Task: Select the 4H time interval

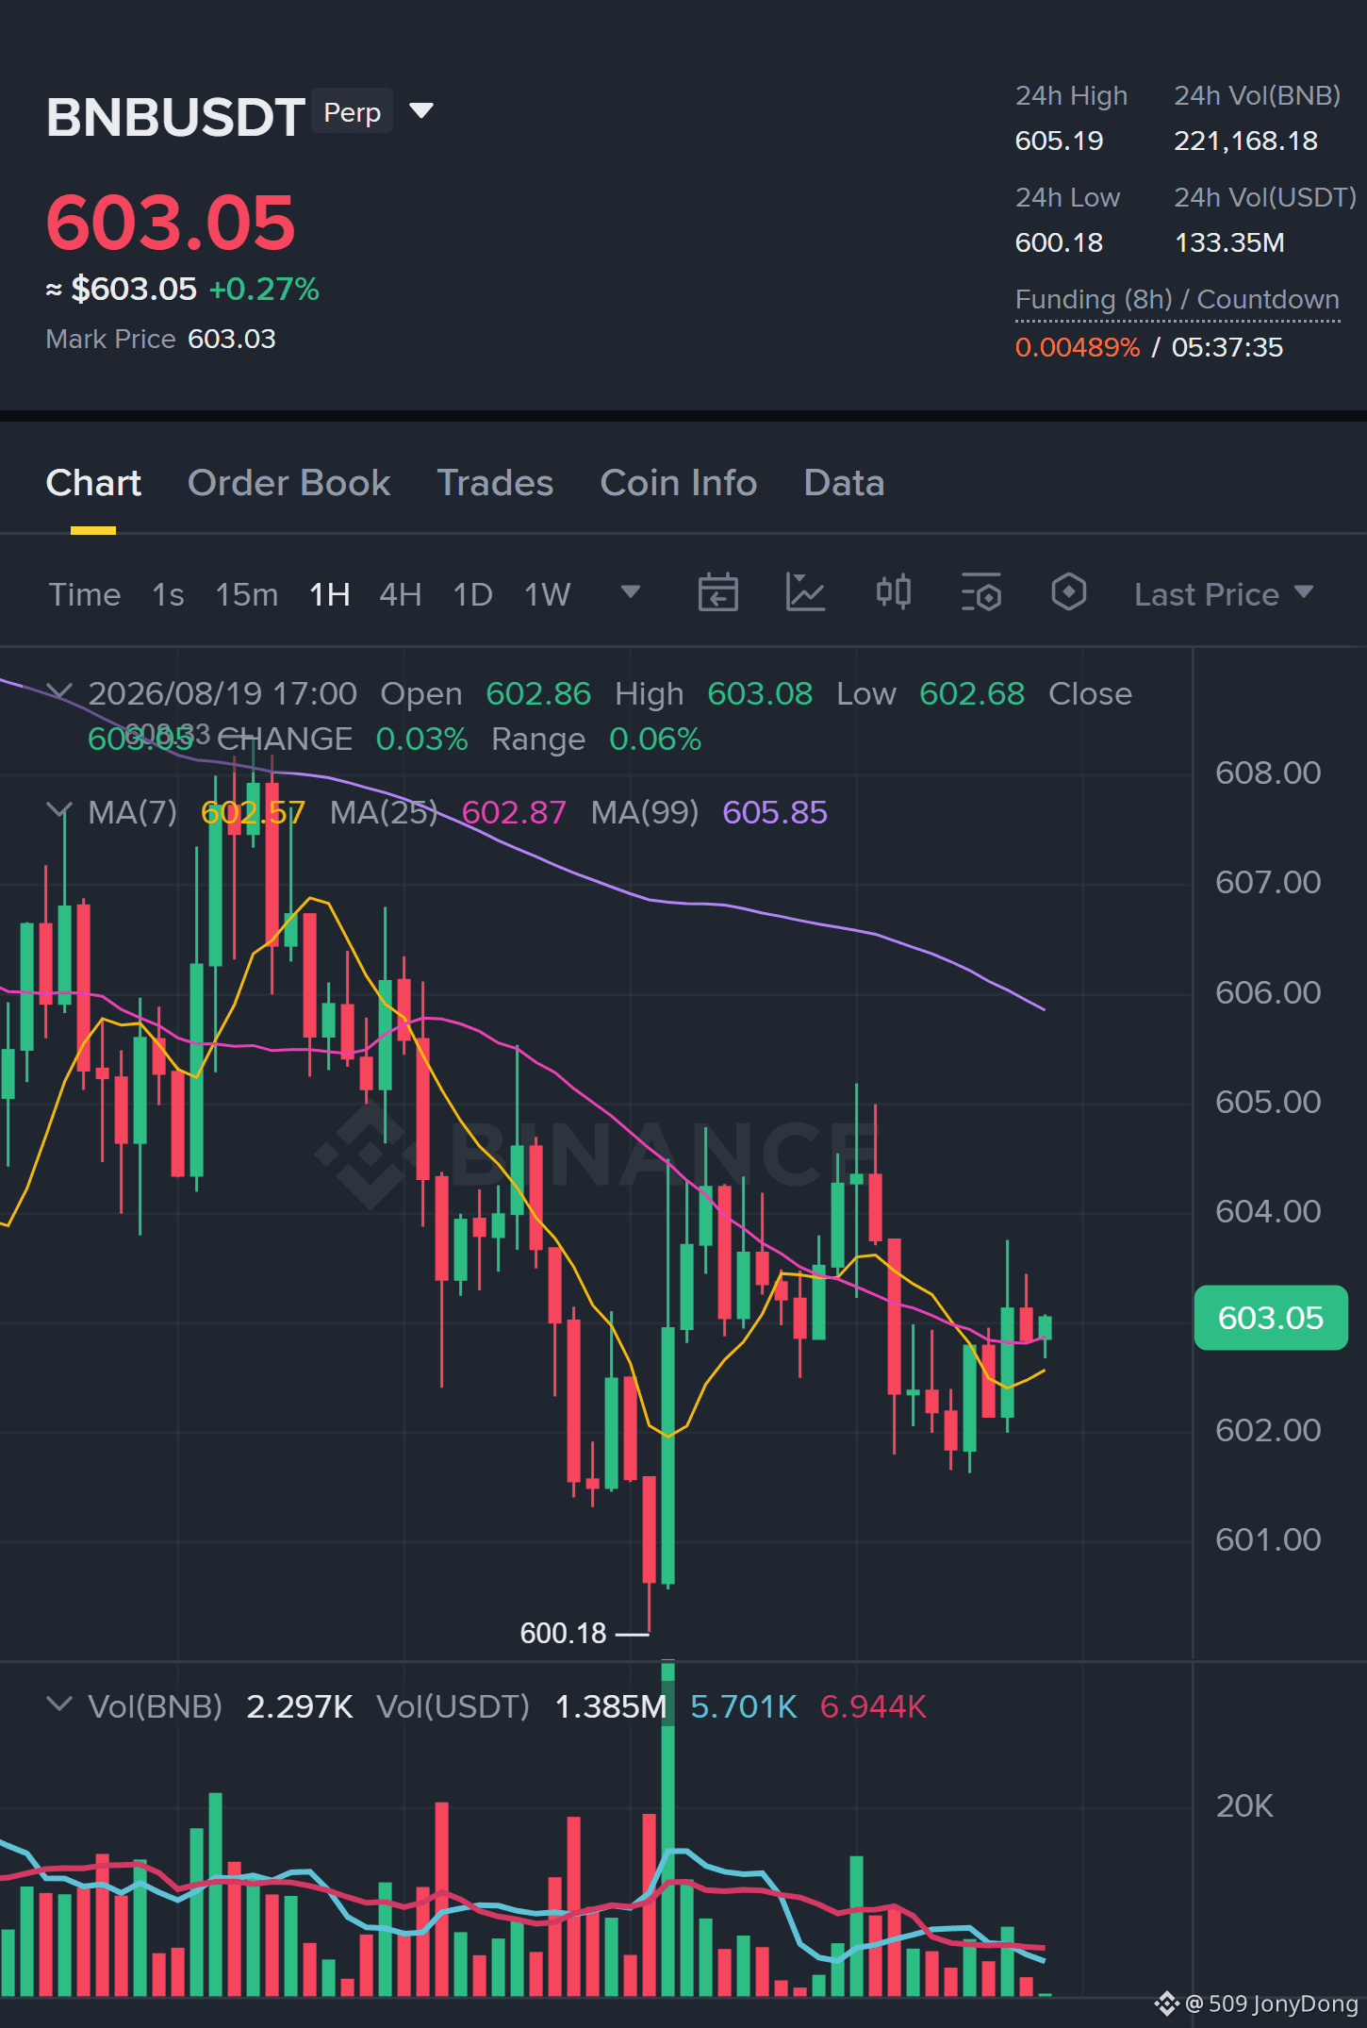Action: click(400, 594)
